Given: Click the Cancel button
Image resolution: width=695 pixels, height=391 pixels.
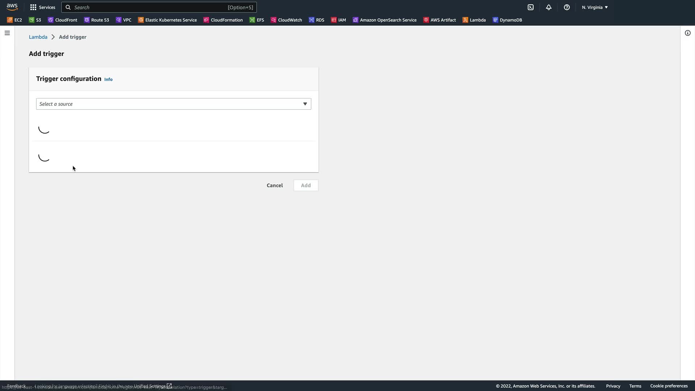Looking at the screenshot, I should (274, 185).
